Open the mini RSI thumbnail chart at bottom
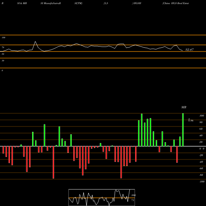Screen dimensions: 206x206 coord(102,197)
